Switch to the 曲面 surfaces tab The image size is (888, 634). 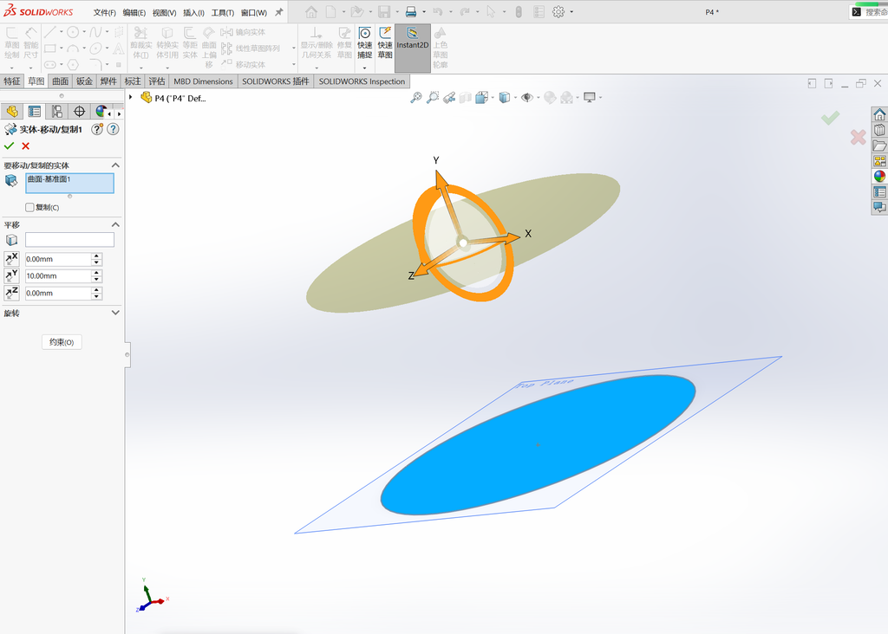[61, 81]
